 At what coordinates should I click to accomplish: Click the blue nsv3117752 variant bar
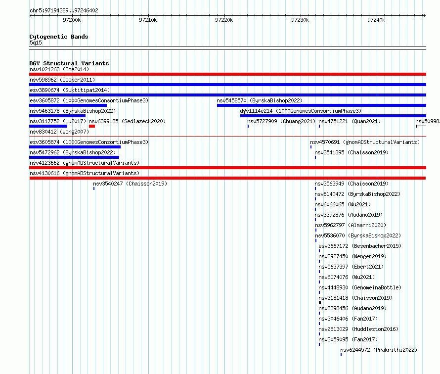[x=48, y=126]
